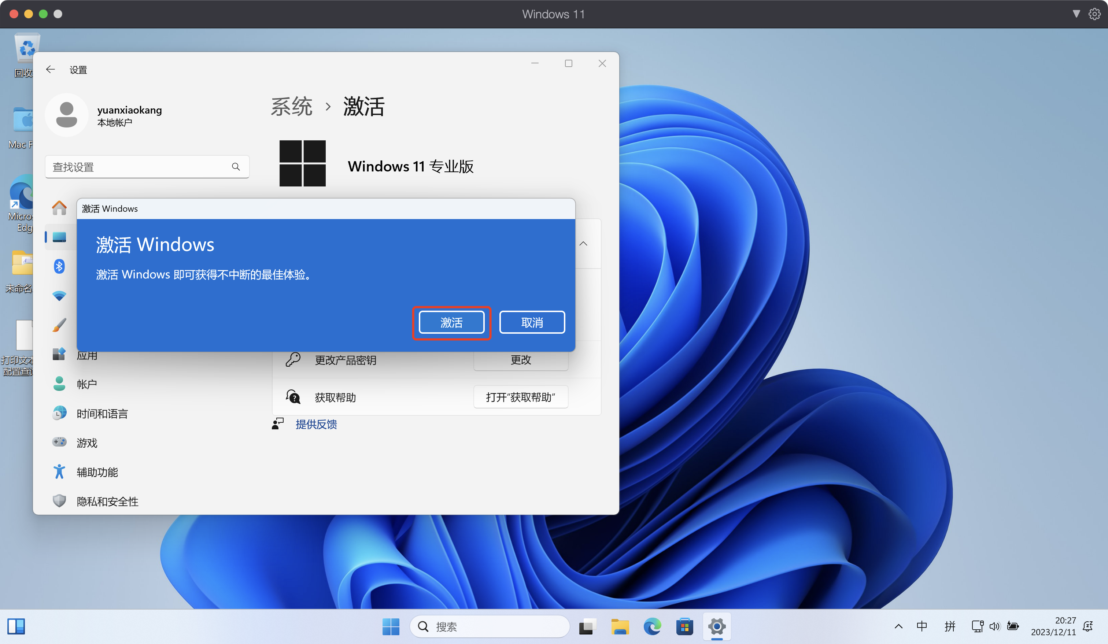The image size is (1108, 644).
Task: Expand the hidden tray icons chevron
Action: pyautogui.click(x=898, y=626)
